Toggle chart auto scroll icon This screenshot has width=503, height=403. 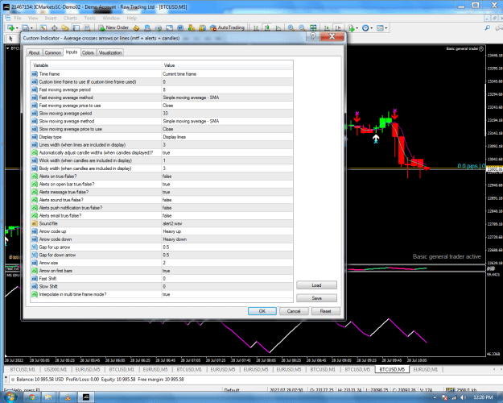(x=327, y=27)
